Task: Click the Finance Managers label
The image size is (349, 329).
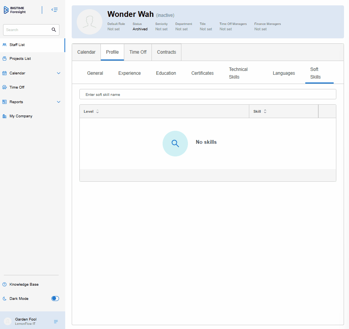Action: click(x=268, y=24)
